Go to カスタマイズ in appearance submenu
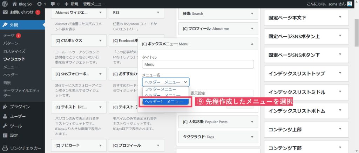 pyautogui.click(x=14, y=51)
